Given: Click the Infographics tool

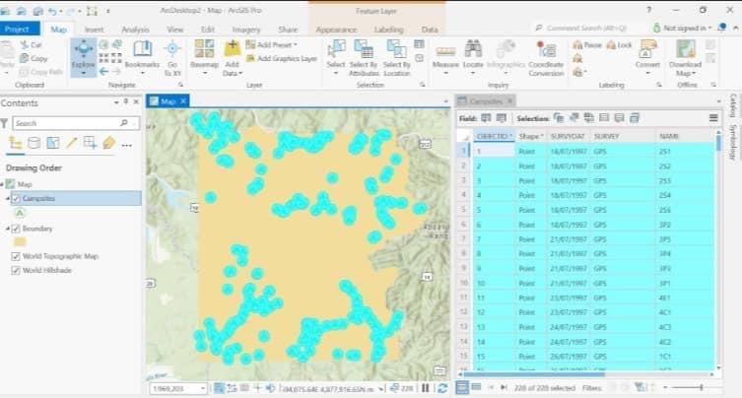Looking at the screenshot, I should pos(506,58).
